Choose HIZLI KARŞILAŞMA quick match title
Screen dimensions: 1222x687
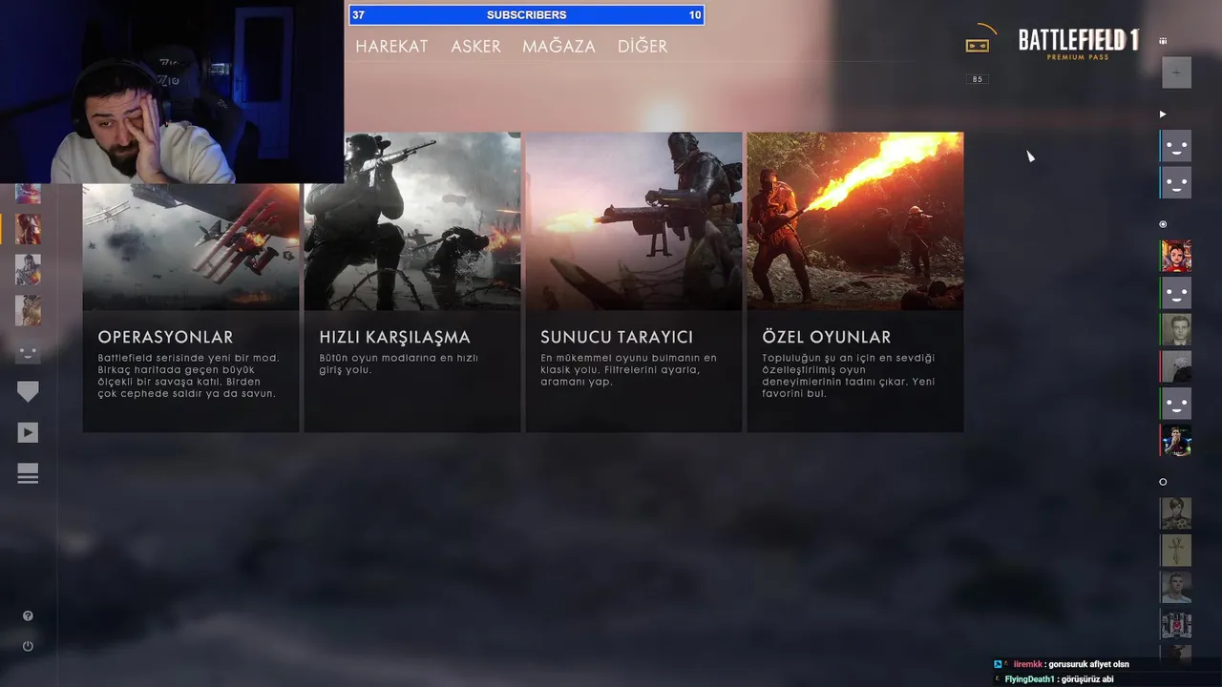(394, 337)
